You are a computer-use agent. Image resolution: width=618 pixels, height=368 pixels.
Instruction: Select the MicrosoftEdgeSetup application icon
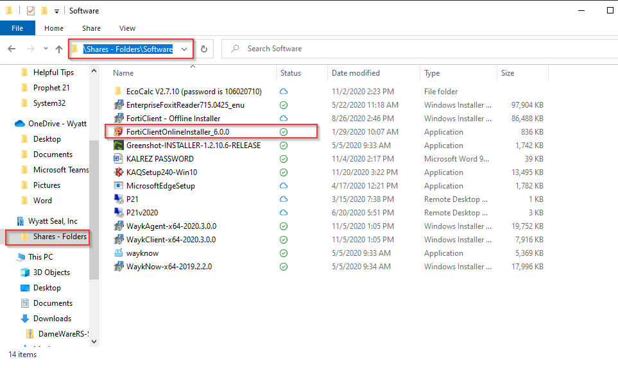[118, 185]
